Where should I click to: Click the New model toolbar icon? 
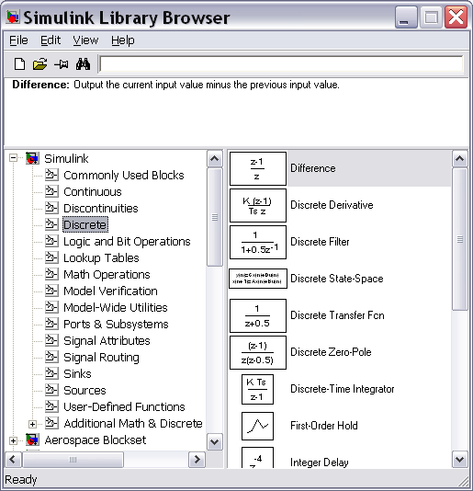coord(19,64)
